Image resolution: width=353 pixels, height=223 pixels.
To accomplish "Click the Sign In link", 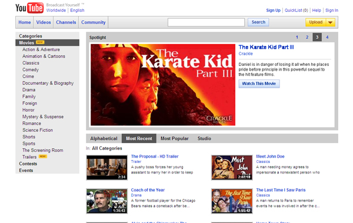I will pos(332,11).
